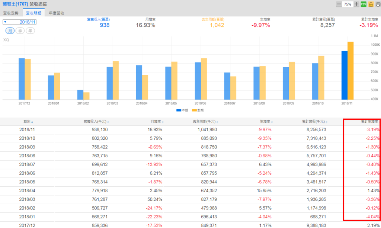The image size is (381, 228).
Task: Select the 2018/09 table row period cell
Action: pyautogui.click(x=27, y=147)
